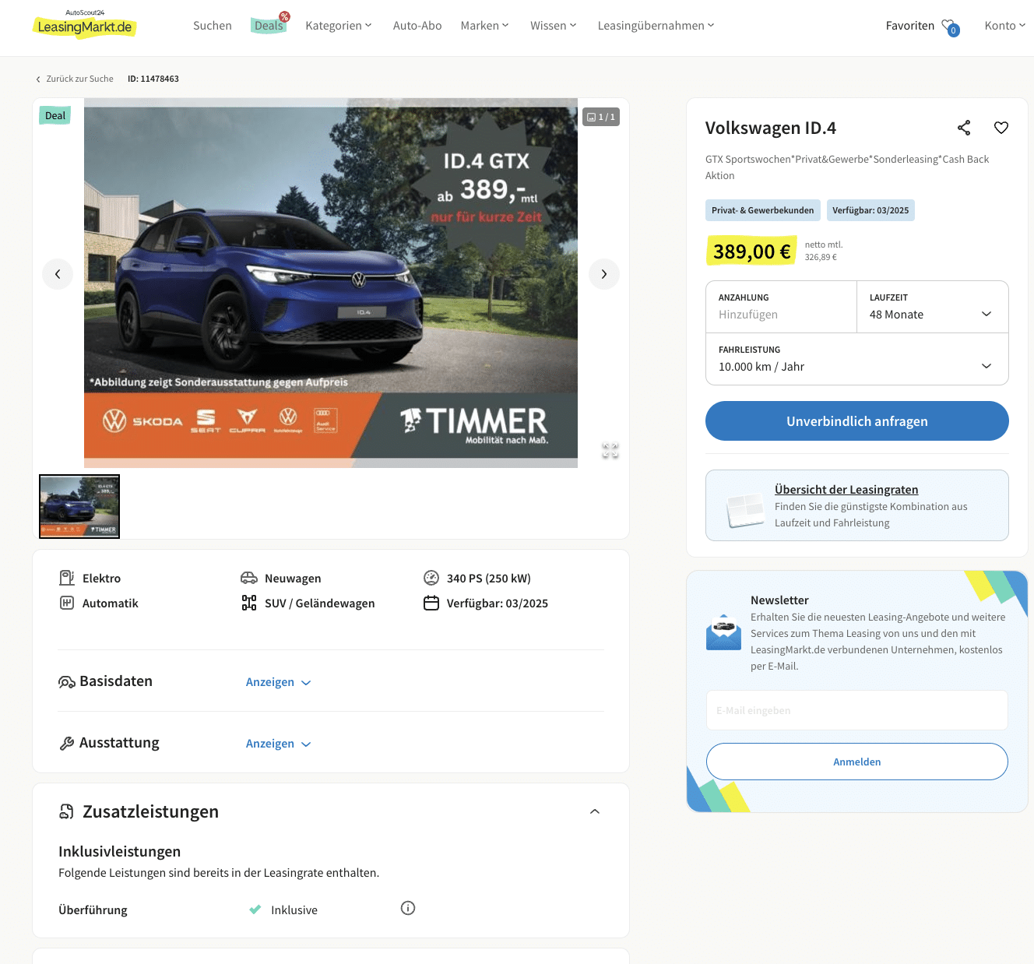Open the Deals navigation item

pos(269,26)
